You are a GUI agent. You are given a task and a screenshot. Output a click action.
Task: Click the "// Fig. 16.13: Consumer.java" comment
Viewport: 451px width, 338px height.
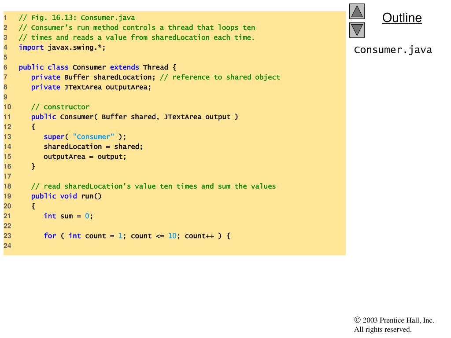click(77, 18)
